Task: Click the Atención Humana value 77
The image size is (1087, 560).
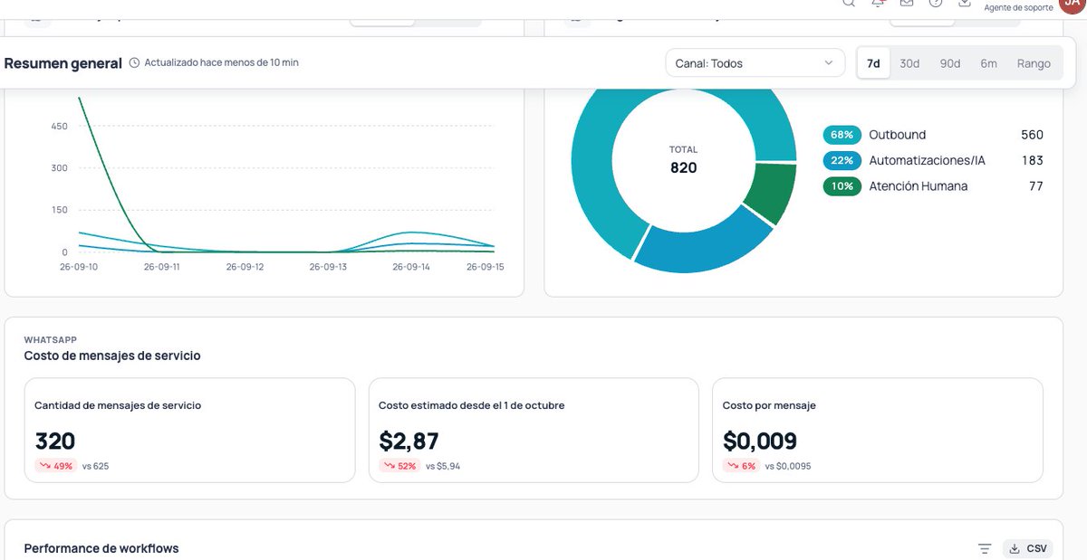Action: 1035,186
